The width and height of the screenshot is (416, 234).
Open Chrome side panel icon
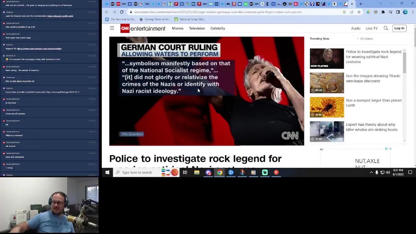pos(398,12)
